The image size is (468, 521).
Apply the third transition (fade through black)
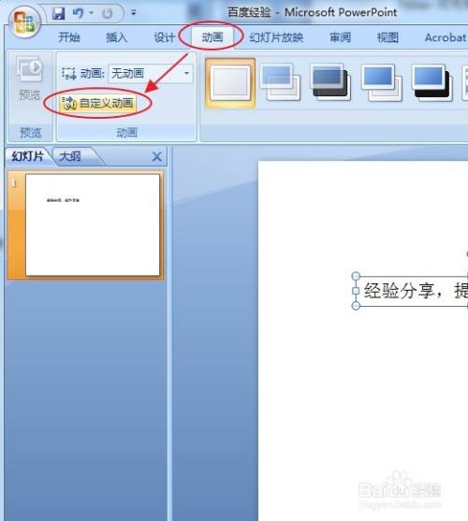click(330, 82)
